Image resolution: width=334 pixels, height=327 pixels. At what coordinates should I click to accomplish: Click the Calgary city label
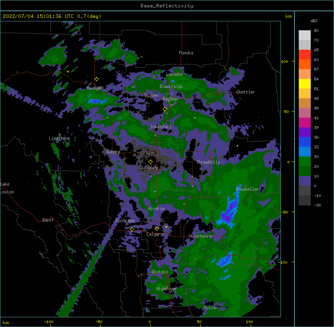155,234
